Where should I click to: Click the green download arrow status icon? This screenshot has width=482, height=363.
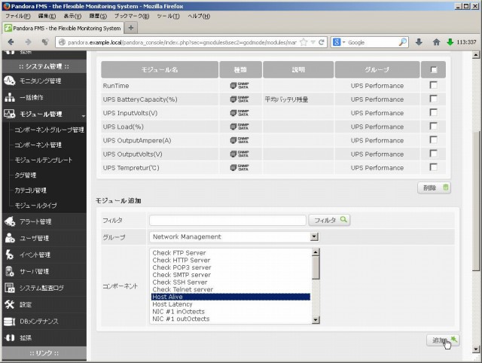coord(450,42)
